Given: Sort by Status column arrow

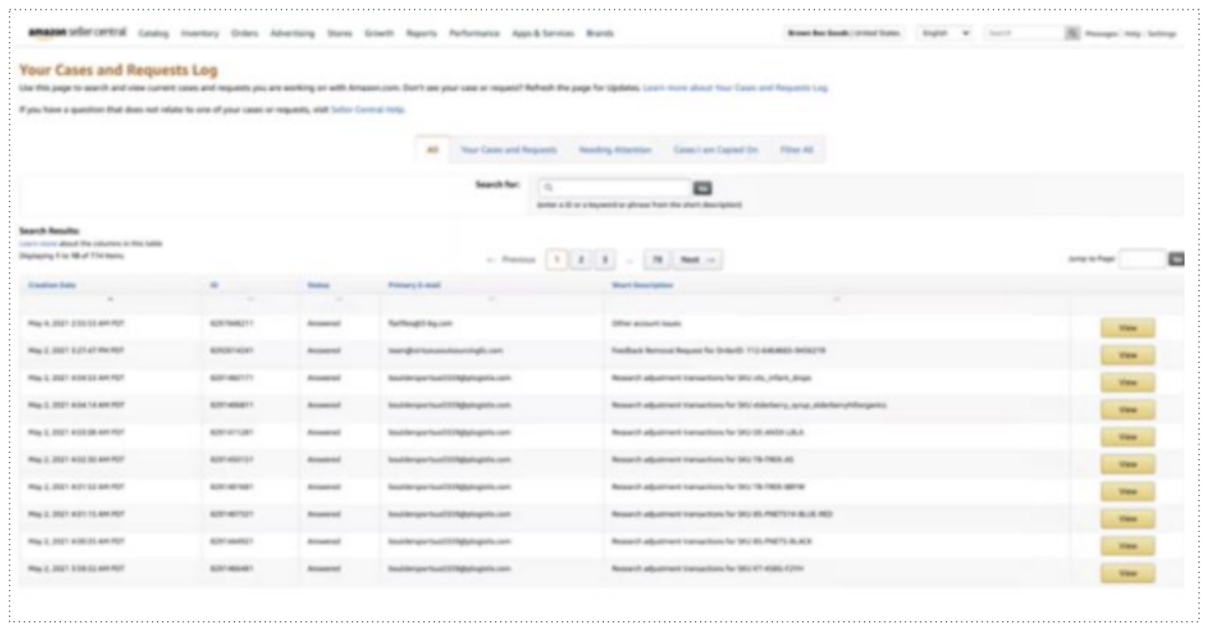Looking at the screenshot, I should [339, 299].
